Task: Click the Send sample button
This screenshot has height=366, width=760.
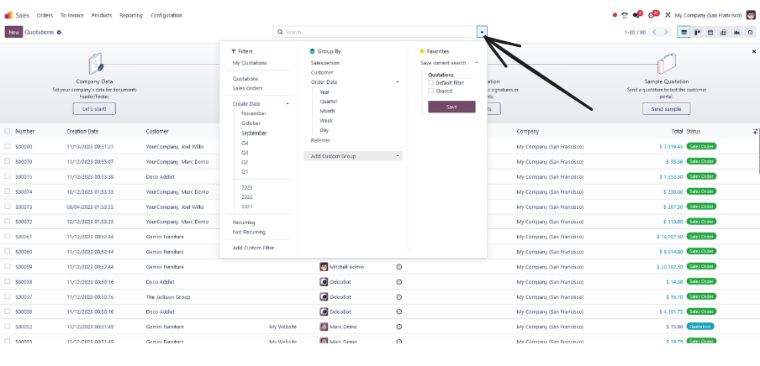Action: coord(667,109)
